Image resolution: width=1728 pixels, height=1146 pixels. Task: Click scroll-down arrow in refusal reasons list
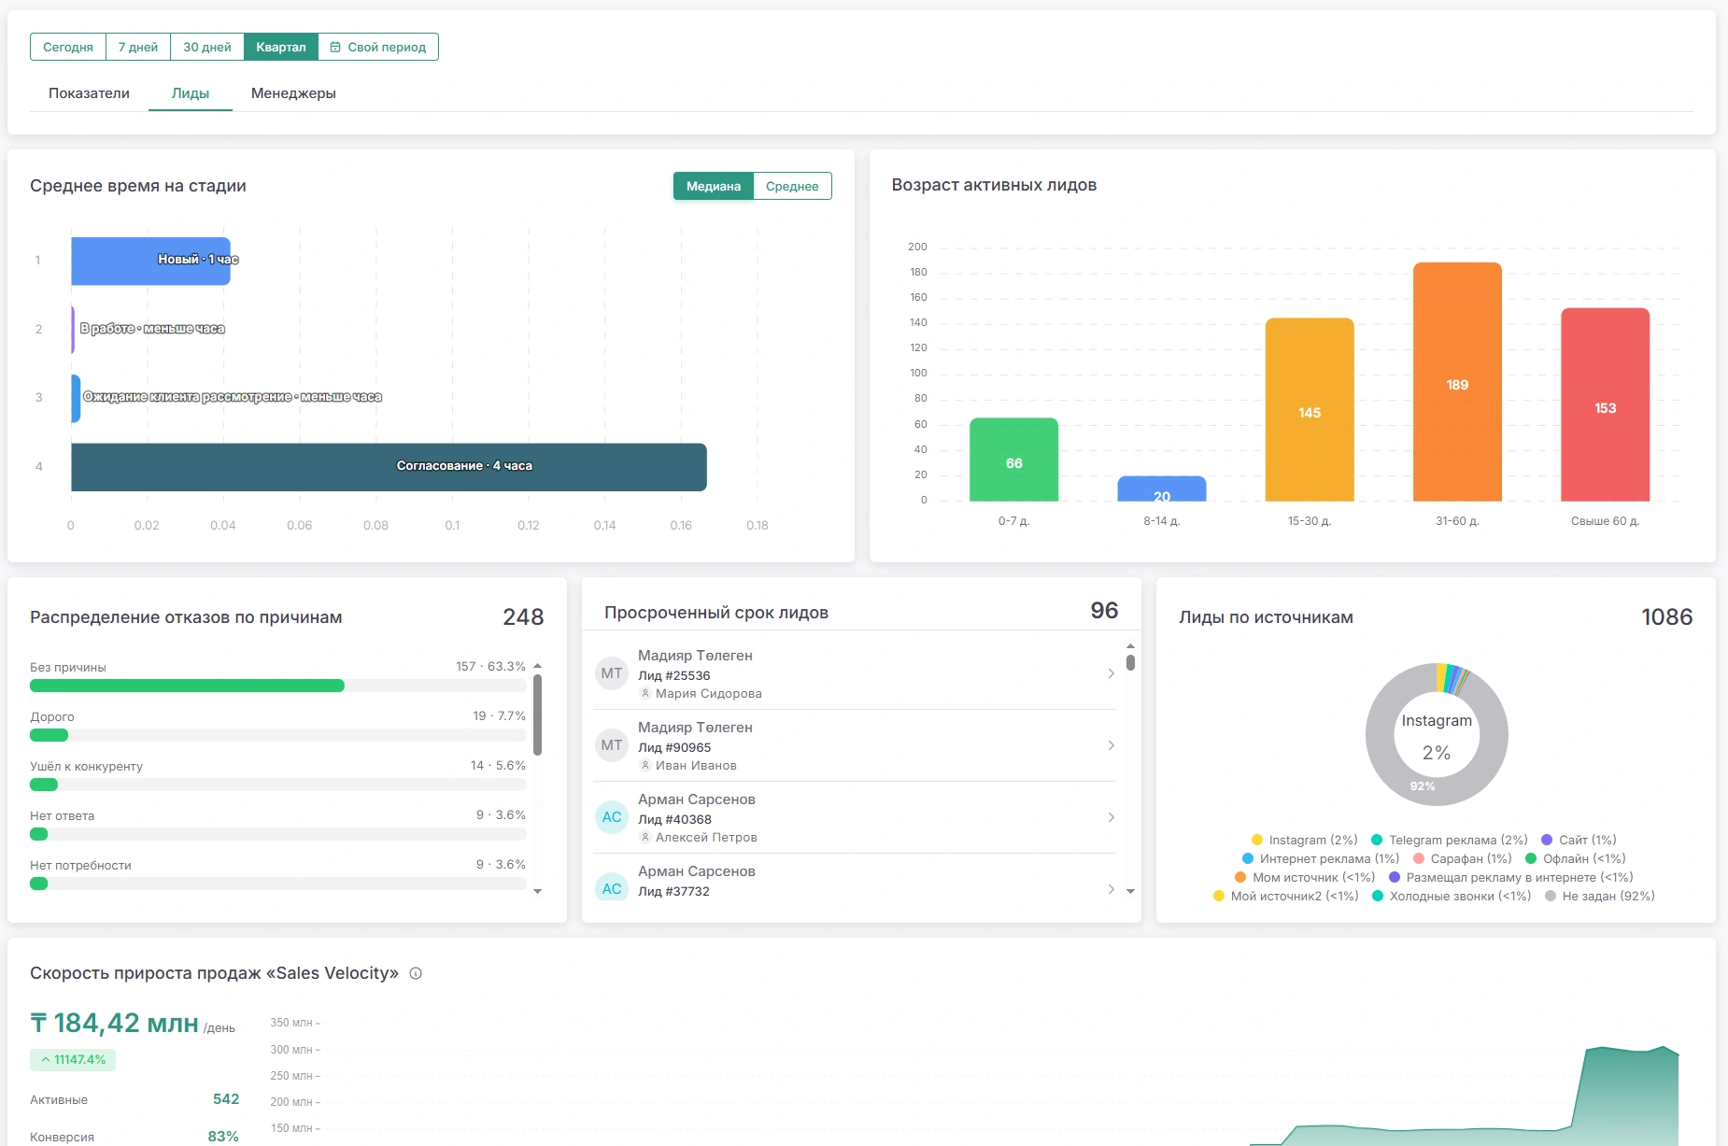(x=537, y=892)
